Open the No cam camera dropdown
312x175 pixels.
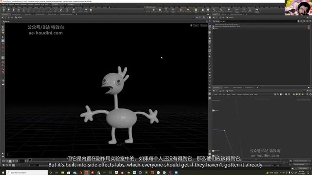[204, 25]
